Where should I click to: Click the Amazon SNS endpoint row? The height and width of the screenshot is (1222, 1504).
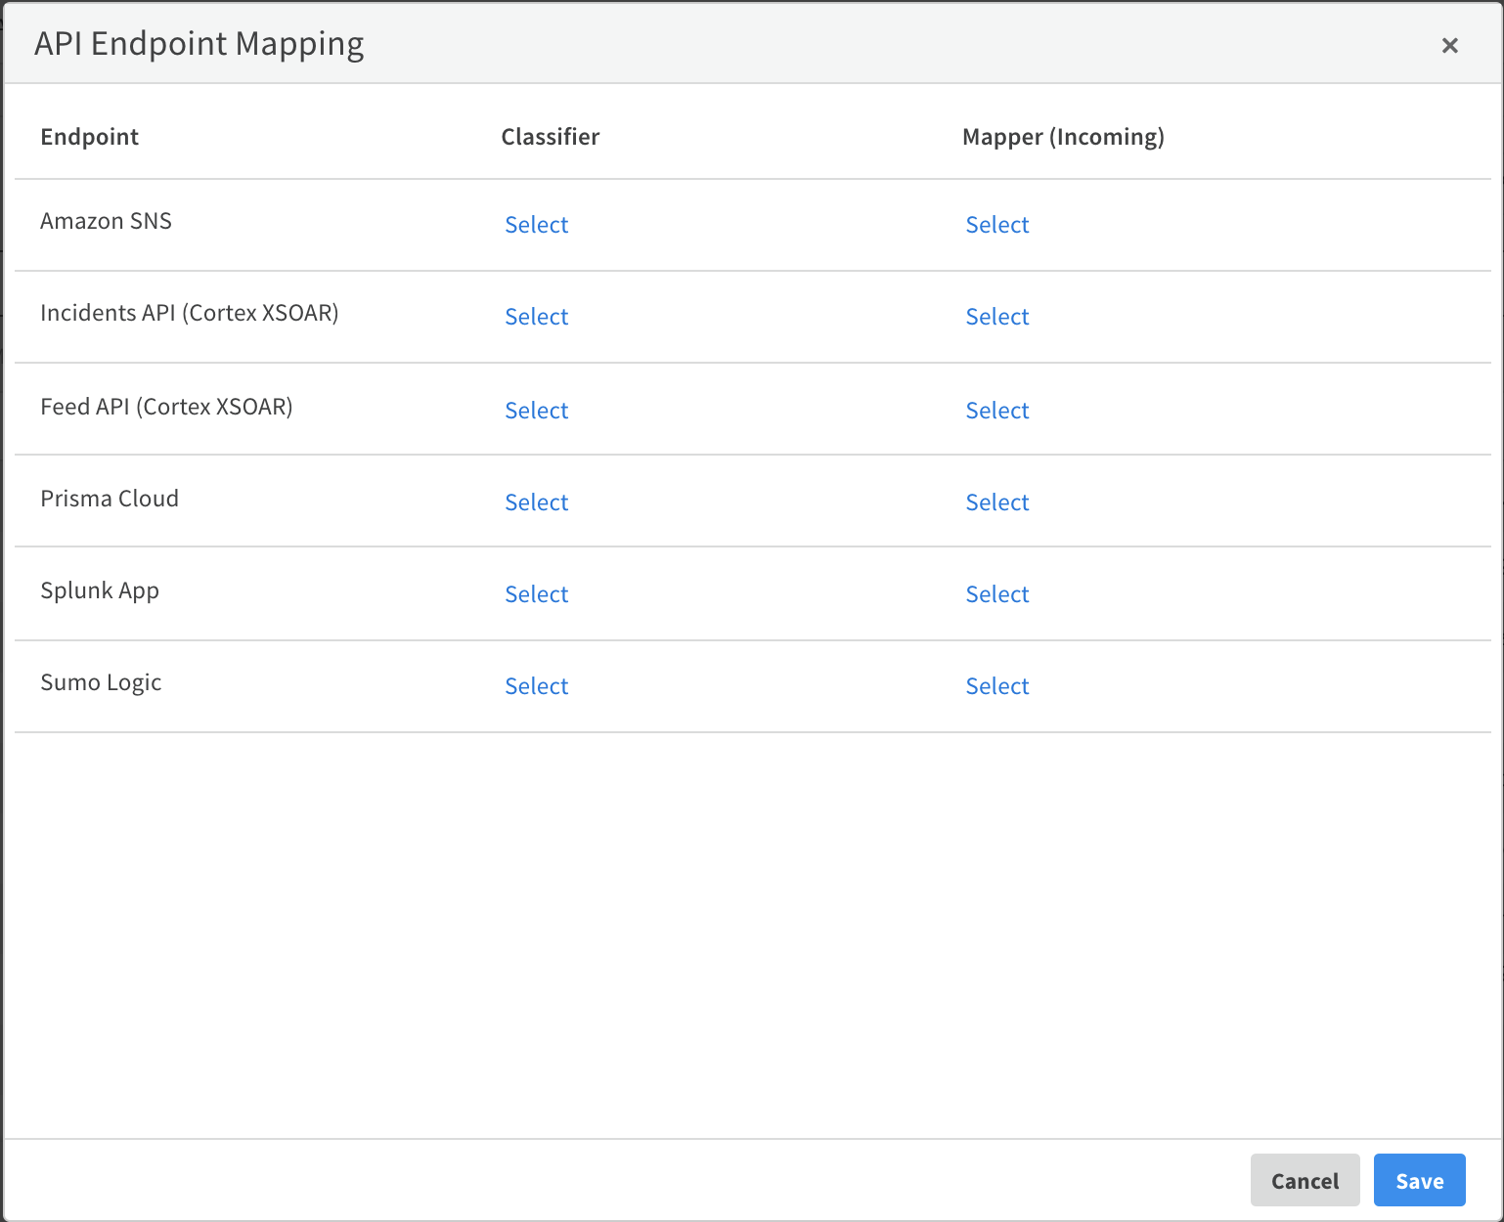click(106, 221)
